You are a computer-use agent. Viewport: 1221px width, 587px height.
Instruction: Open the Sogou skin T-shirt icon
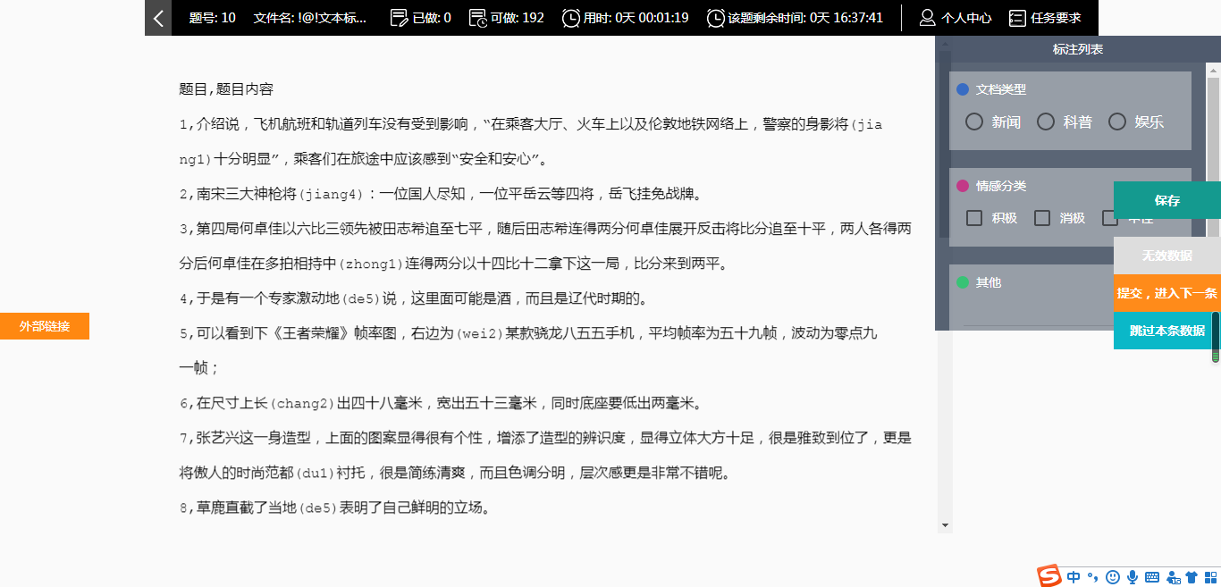click(1192, 577)
